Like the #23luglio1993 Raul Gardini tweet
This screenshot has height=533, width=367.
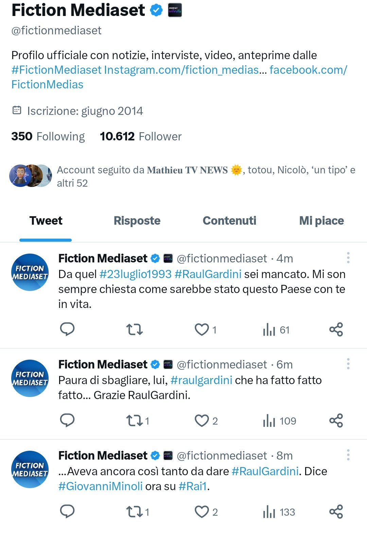pyautogui.click(x=202, y=329)
